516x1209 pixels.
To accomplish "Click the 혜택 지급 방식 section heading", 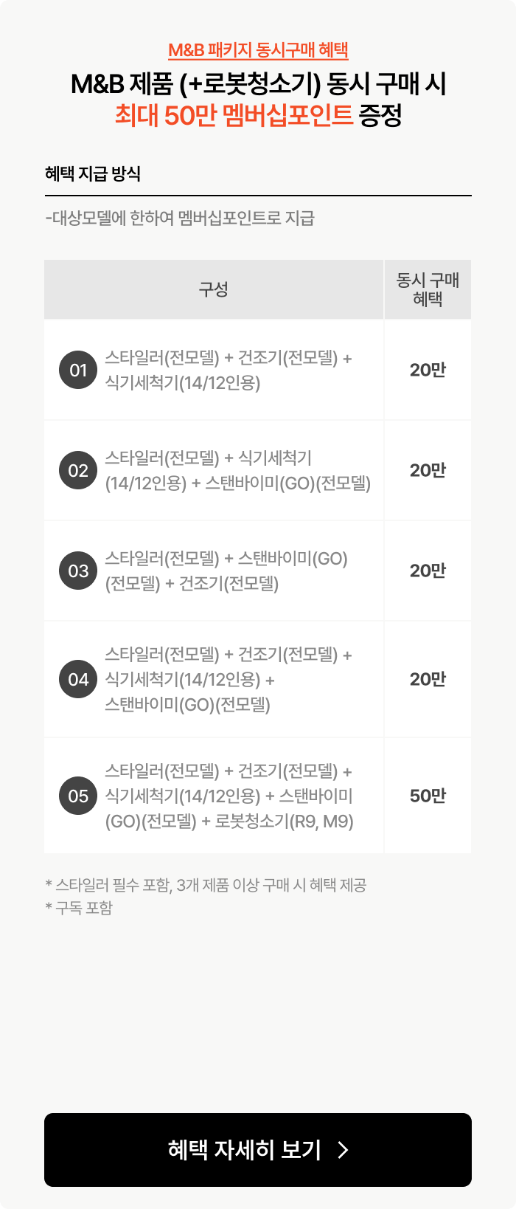I will coord(93,173).
